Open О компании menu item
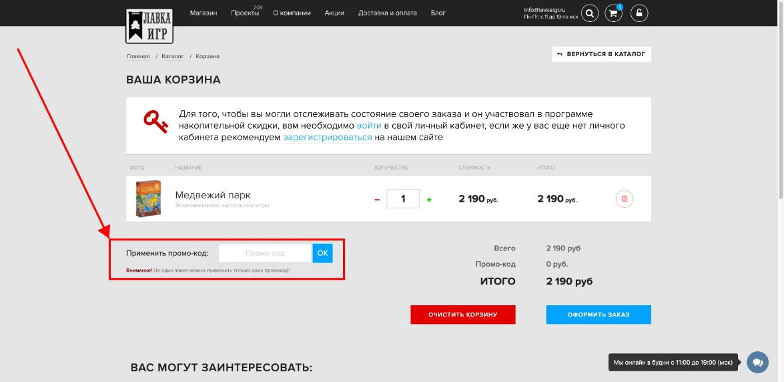Image resolution: width=784 pixels, height=382 pixels. pos(292,13)
